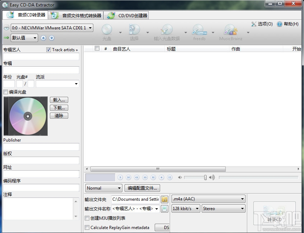Click the Track artists » link
The height and width of the screenshot is (233, 304).
point(65,50)
